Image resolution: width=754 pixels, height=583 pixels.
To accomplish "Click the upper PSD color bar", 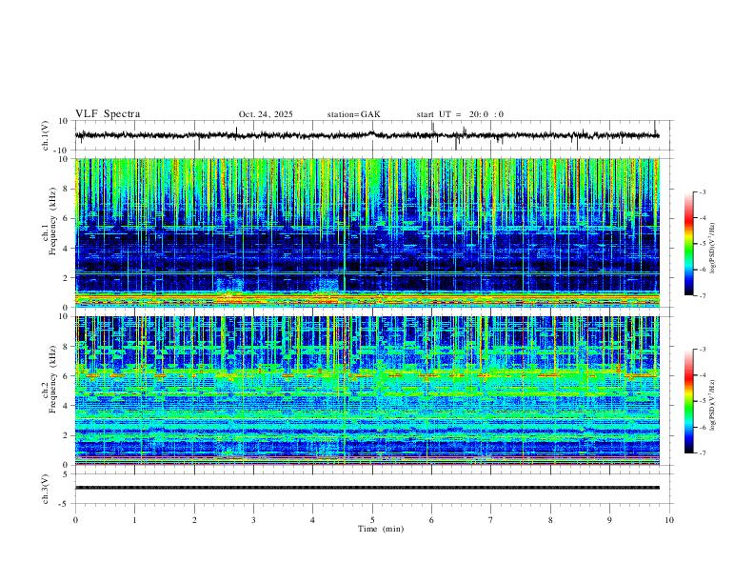I will (689, 244).
